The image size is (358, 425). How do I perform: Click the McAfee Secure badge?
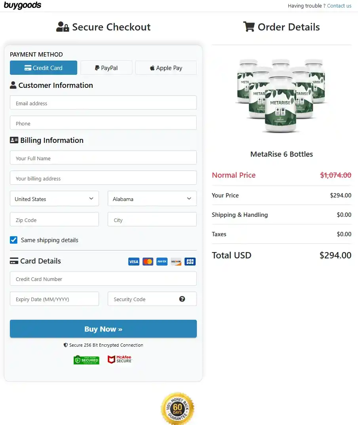[x=119, y=360]
